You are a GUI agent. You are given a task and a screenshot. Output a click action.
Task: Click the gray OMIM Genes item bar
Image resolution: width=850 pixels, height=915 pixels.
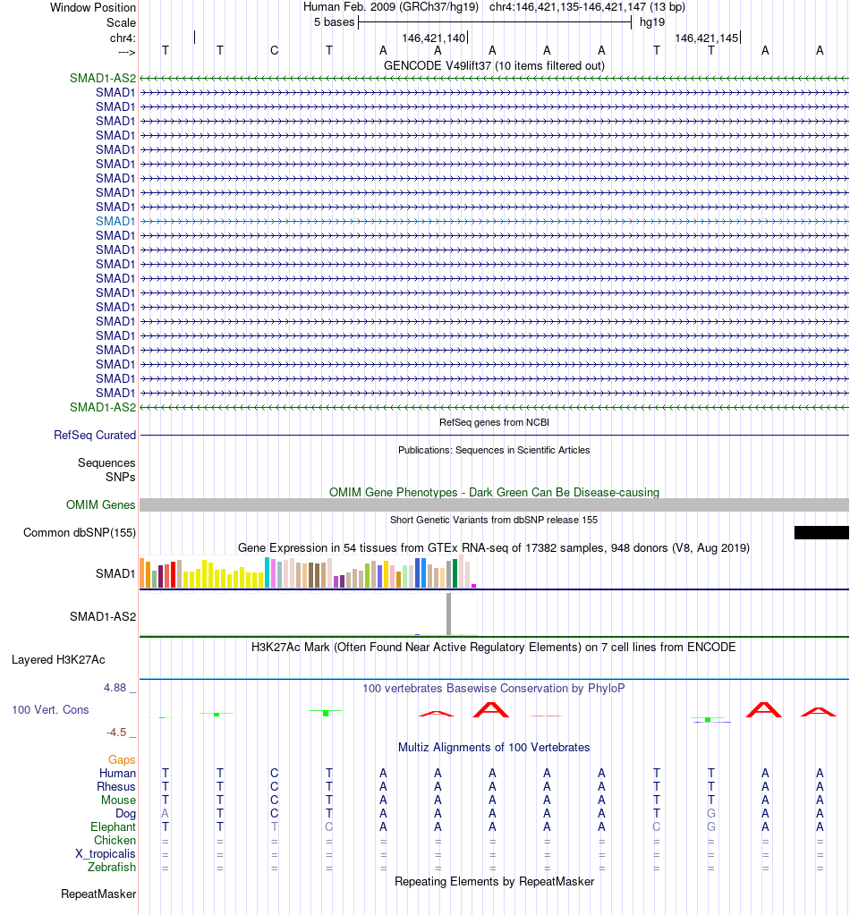494,505
